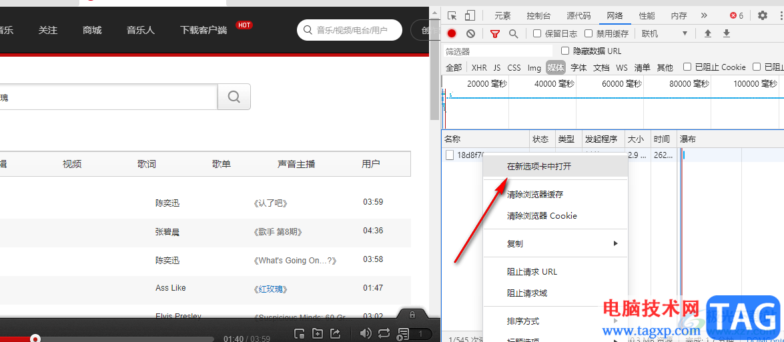Screen dimensions: 784x342
Task: Click the 音乐/视频/电台/用户 search box
Action: (x=350, y=30)
